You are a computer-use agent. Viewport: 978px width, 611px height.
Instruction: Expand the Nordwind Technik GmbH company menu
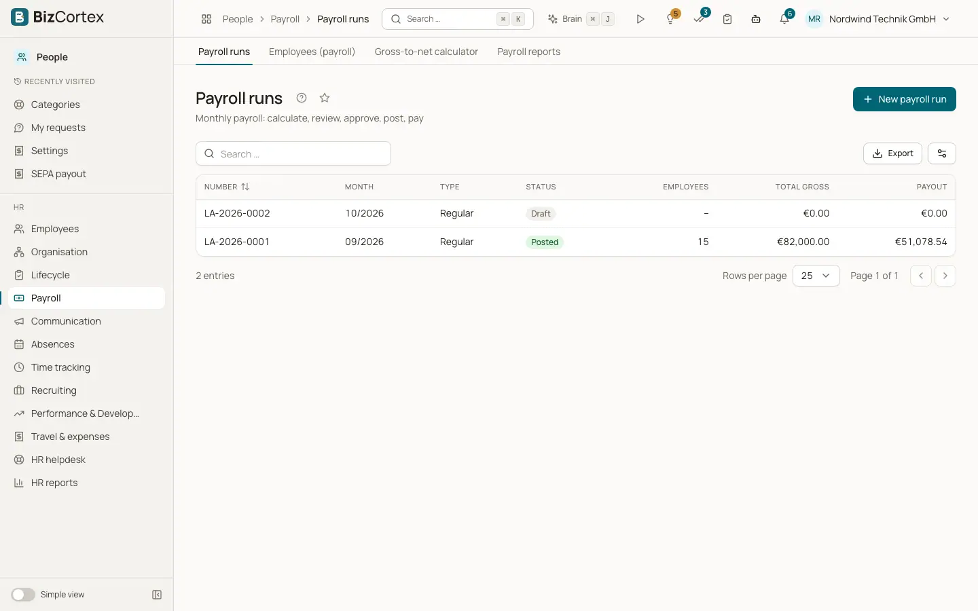(878, 19)
